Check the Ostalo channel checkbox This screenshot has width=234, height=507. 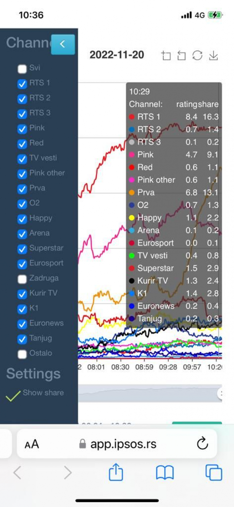tap(22, 354)
